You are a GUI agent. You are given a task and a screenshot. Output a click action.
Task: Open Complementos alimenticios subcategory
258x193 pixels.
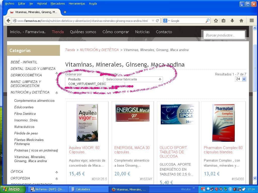click(34, 101)
